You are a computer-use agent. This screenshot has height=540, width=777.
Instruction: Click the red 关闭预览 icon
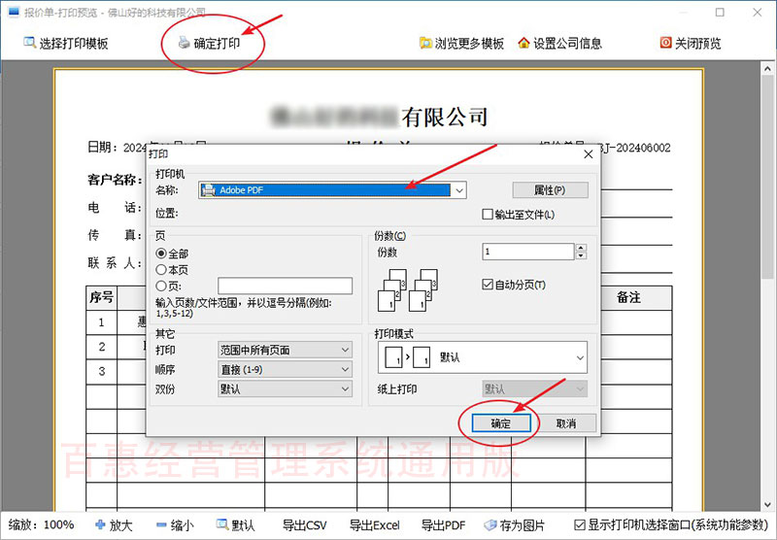tap(665, 43)
